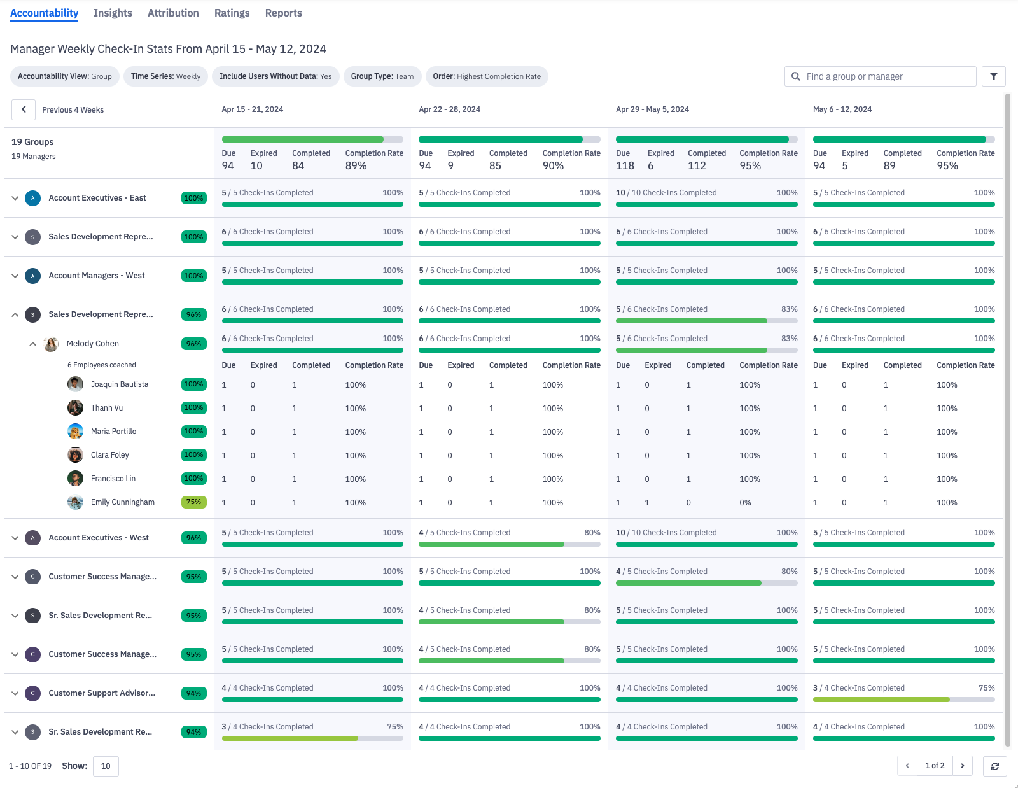Viewport: 1018px width, 788px height.
Task: Expand Account Executives - East group row
Action: [15, 198]
